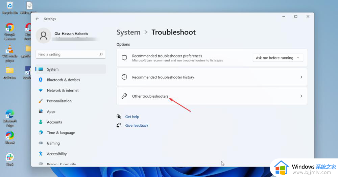Click the history clock icon
This screenshot has height=177, width=338.
click(x=124, y=77)
